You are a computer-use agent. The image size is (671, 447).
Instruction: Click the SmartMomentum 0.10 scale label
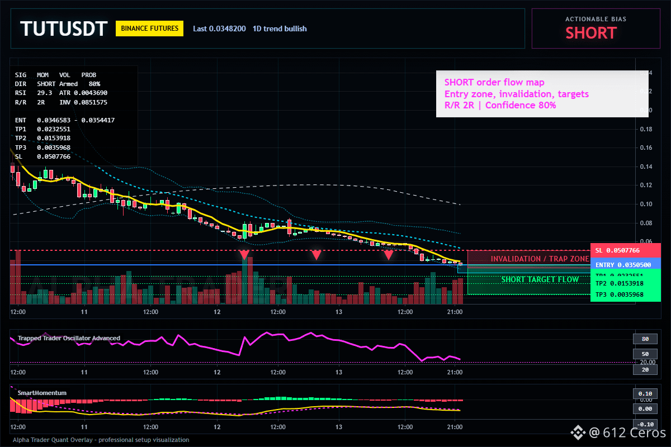(645, 393)
